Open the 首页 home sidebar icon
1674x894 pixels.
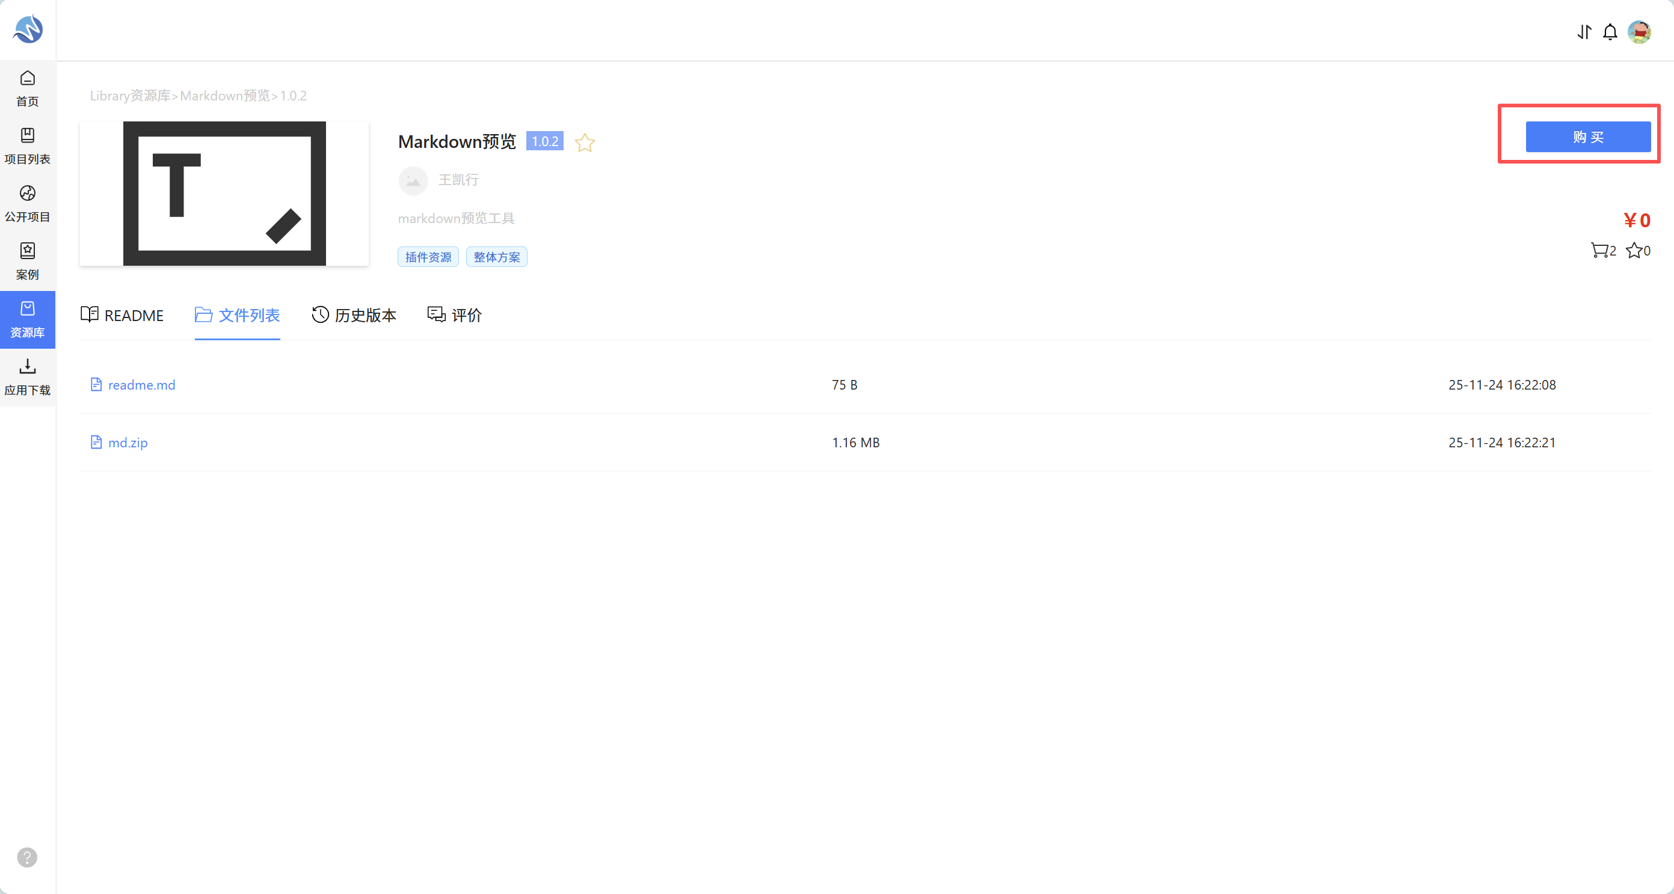tap(27, 88)
